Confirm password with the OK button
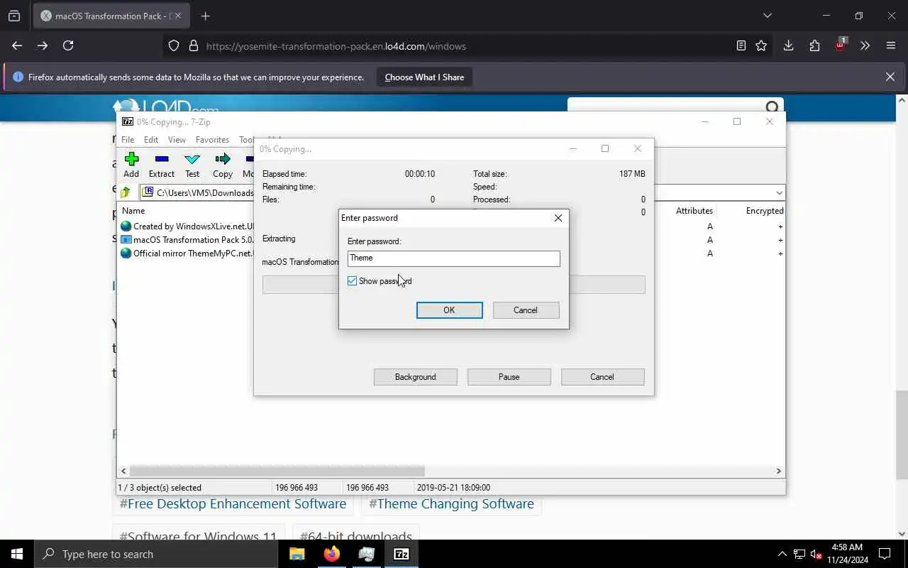 tap(449, 310)
